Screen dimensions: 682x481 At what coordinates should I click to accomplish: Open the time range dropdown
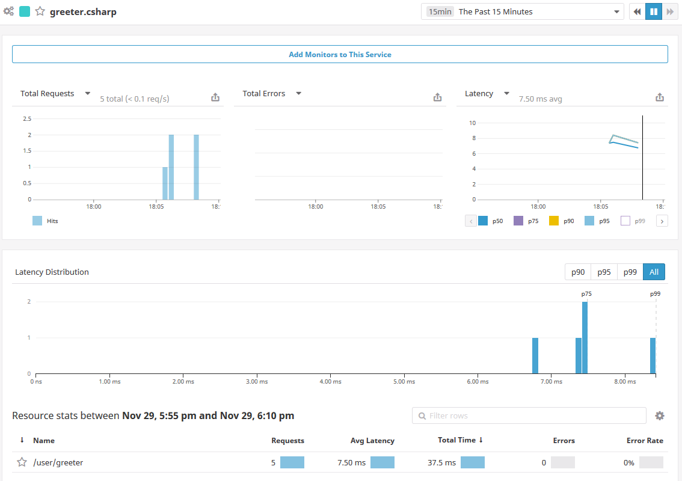coord(523,12)
